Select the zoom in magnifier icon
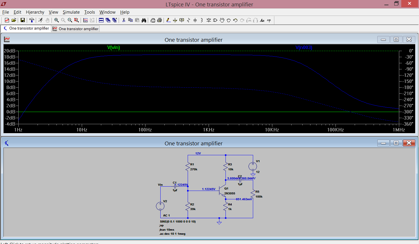The height and width of the screenshot is (244, 419). [56, 20]
